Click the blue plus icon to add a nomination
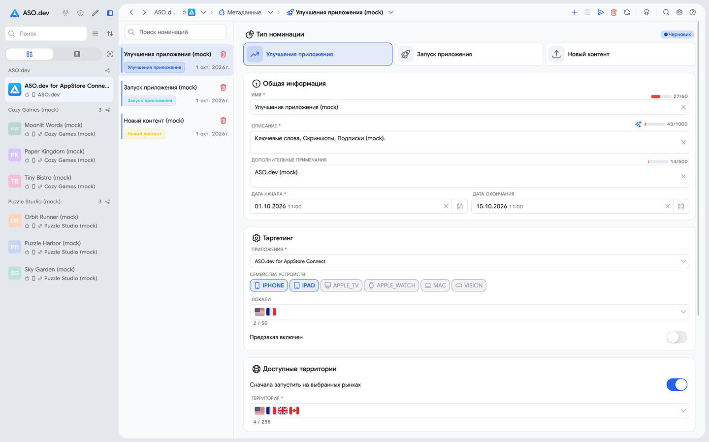 click(x=574, y=12)
